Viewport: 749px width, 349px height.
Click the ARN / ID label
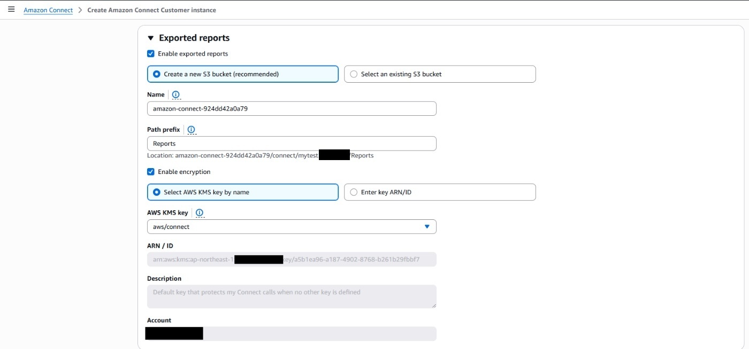(160, 246)
